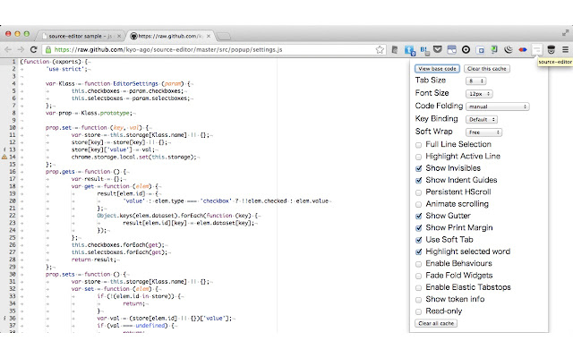573x358 pixels.
Task: Uncheck Use Soft Tab
Action: [x=418, y=241]
